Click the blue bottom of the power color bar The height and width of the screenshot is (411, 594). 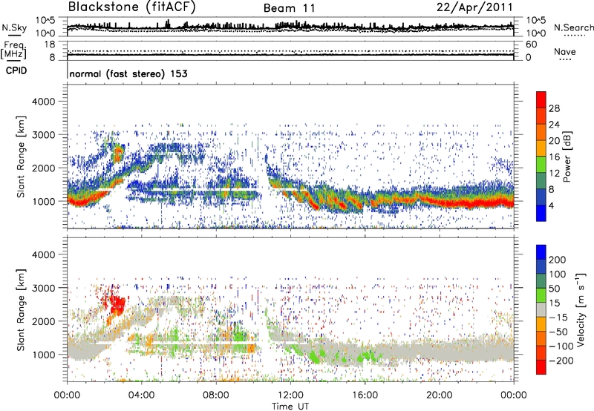coord(541,214)
